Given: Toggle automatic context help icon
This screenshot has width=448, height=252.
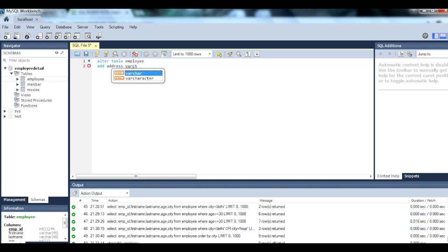Looking at the screenshot, I should click(x=409, y=54).
